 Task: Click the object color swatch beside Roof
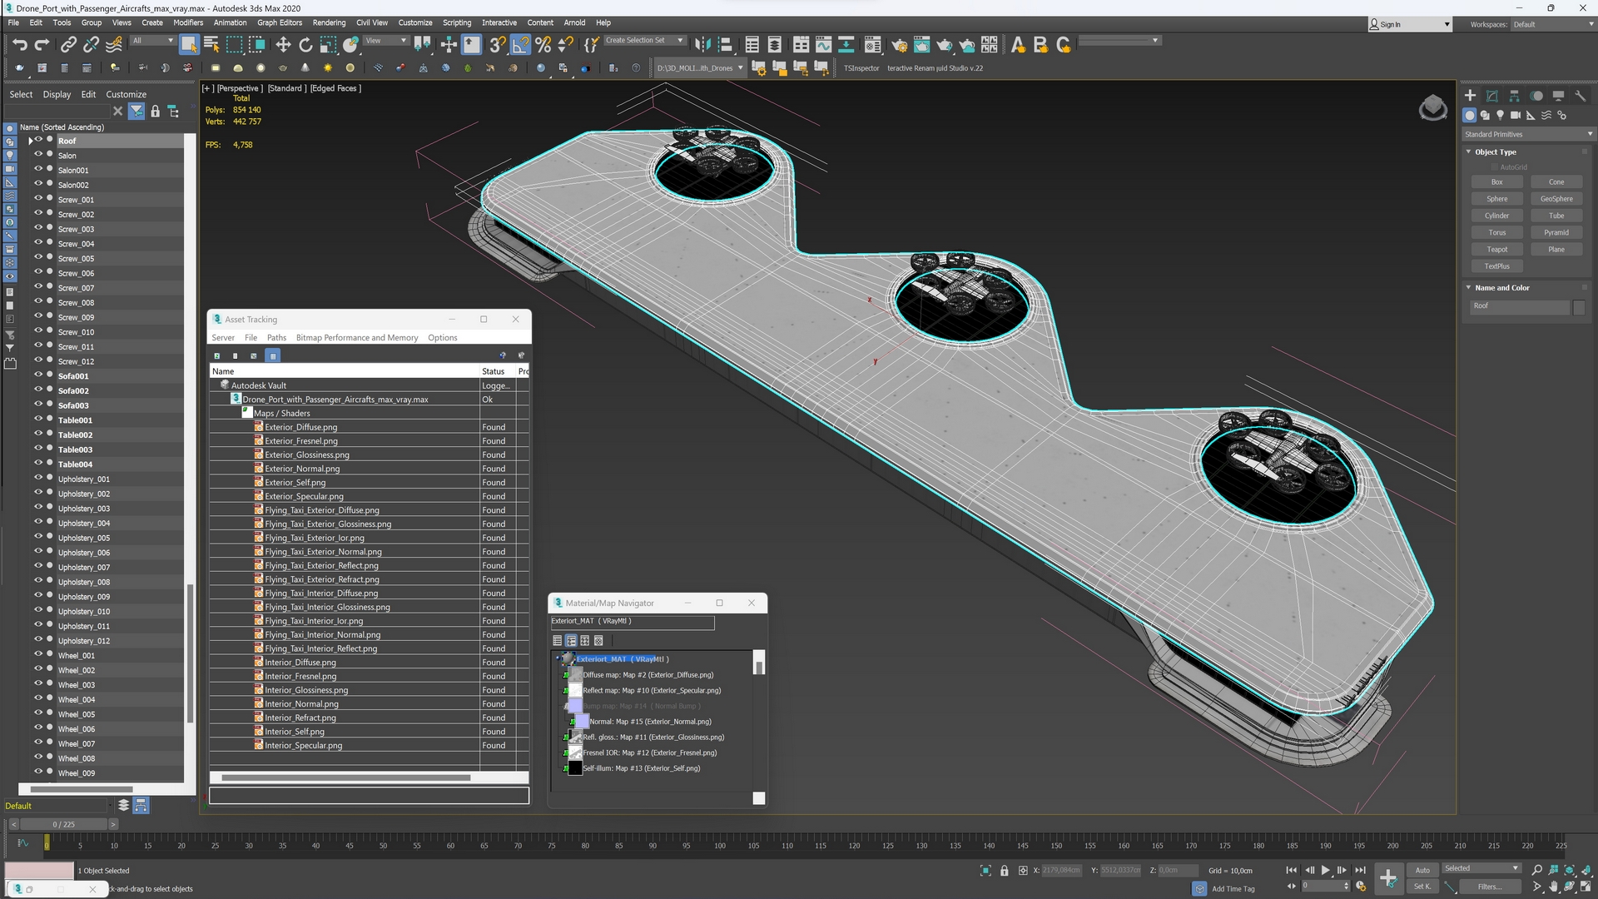tap(1579, 306)
